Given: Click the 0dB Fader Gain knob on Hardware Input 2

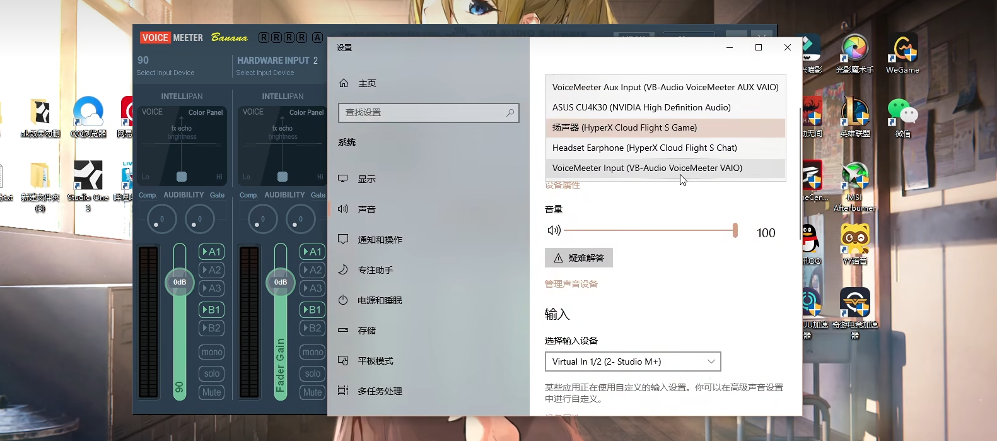Looking at the screenshot, I should pos(281,282).
